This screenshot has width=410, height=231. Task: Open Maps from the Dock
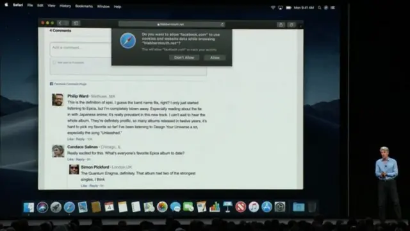point(149,207)
